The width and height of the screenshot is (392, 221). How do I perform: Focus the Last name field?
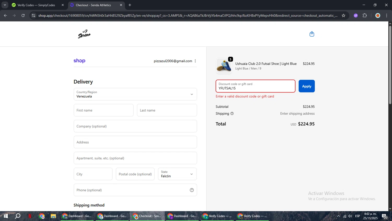(x=167, y=110)
